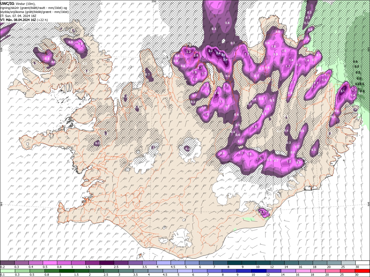Click the darkest green 1–1.5 swatch in the lower legend row
This screenshot has height=277, width=370.
[67, 271]
